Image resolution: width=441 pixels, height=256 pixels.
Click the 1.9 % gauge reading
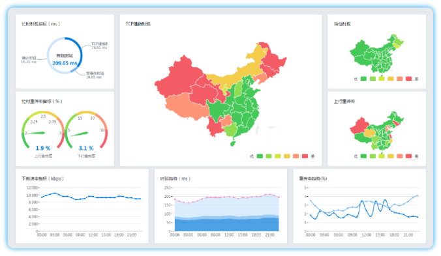click(43, 148)
